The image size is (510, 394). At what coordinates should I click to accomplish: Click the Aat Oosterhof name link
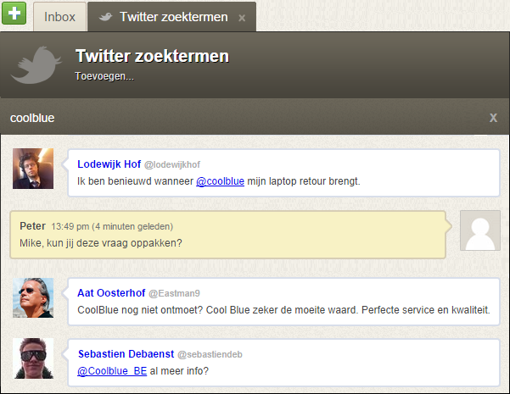[x=111, y=292]
